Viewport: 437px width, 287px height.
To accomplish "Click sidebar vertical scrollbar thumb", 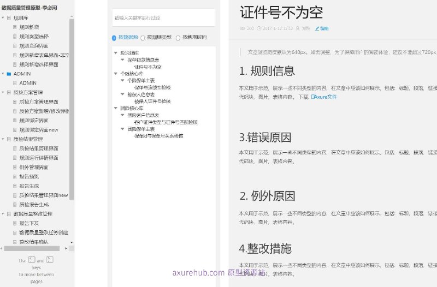I will [x=72, y=109].
